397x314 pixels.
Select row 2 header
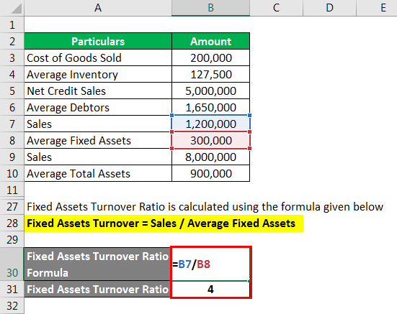(12, 41)
